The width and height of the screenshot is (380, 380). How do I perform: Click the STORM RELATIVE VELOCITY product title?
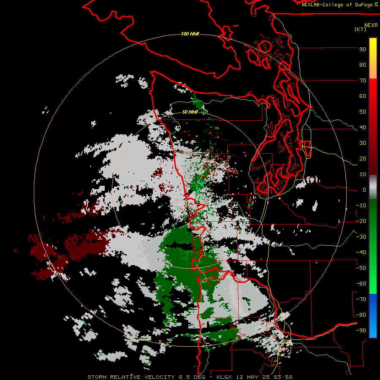pyautogui.click(x=131, y=377)
